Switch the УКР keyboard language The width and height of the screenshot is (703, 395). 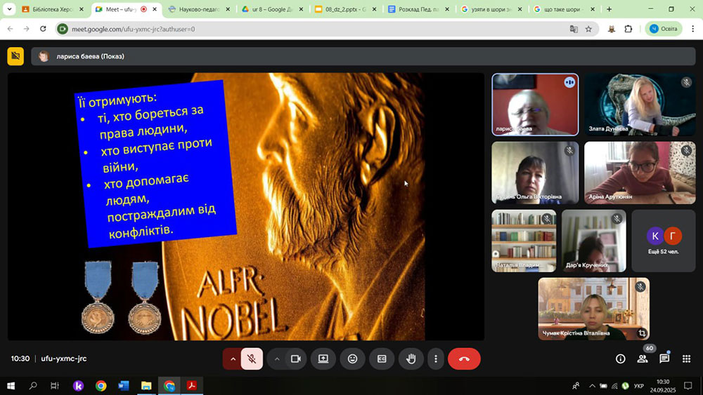coord(639,386)
